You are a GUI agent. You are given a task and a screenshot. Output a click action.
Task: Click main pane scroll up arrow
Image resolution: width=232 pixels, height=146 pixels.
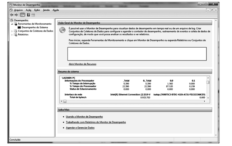pos(216,20)
